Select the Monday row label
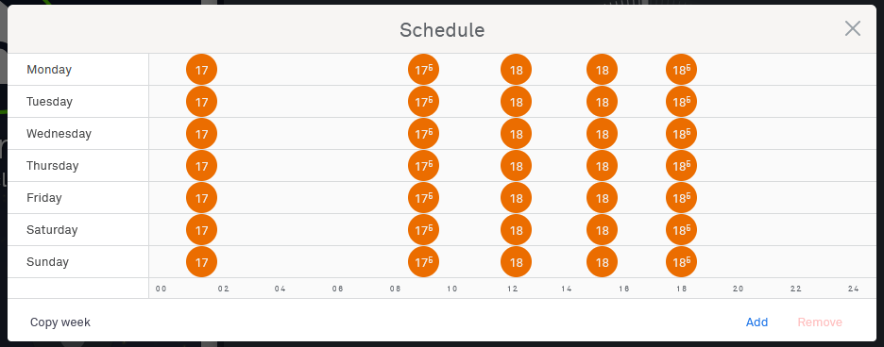The image size is (884, 347). pyautogui.click(x=49, y=70)
